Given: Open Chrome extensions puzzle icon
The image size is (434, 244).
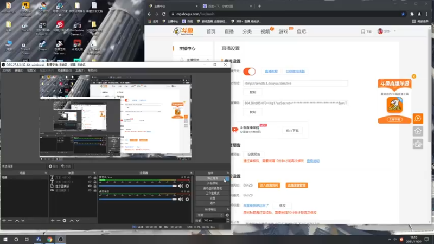Looking at the screenshot, I should click(x=412, y=14).
